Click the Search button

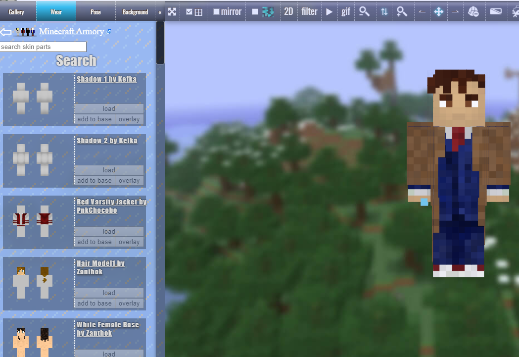(x=76, y=60)
